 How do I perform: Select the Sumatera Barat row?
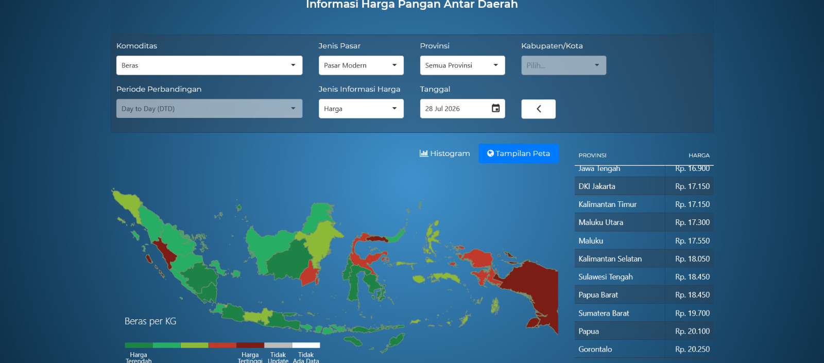tap(644, 313)
